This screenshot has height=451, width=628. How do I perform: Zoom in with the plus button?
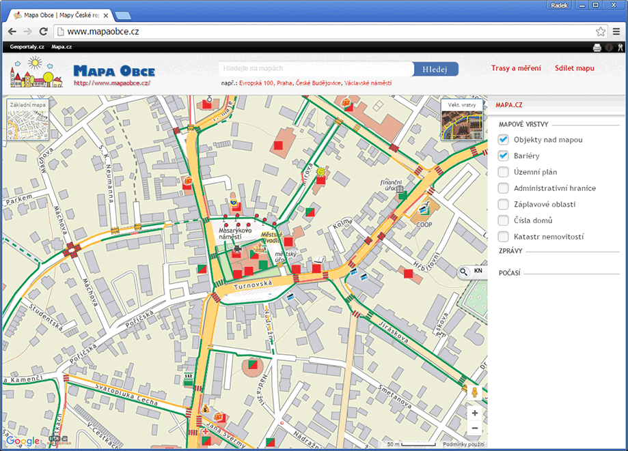coord(475,413)
